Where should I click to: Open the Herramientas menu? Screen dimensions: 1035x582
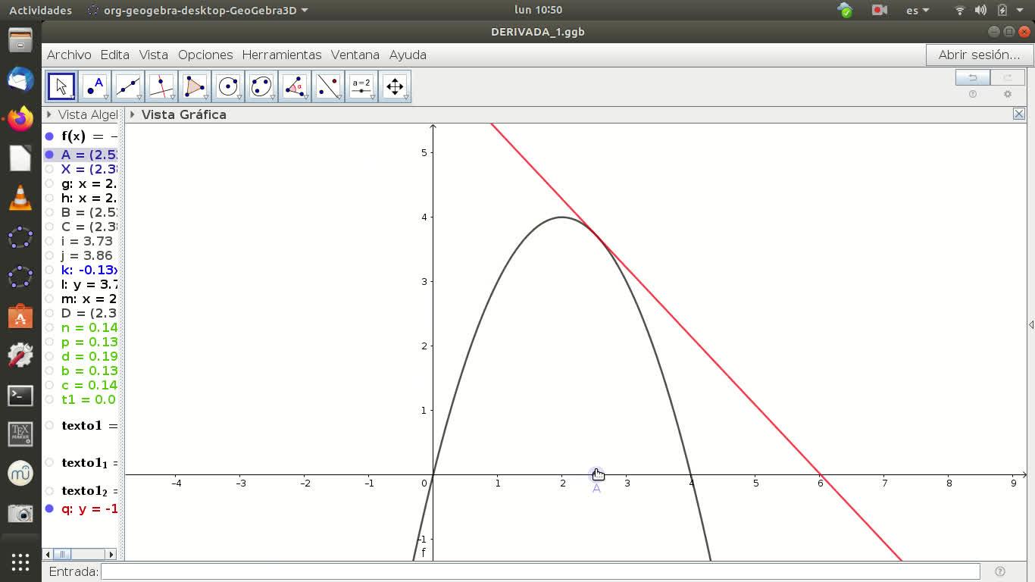pos(281,55)
